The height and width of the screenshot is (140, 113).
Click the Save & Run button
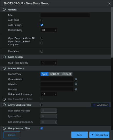(99, 135)
